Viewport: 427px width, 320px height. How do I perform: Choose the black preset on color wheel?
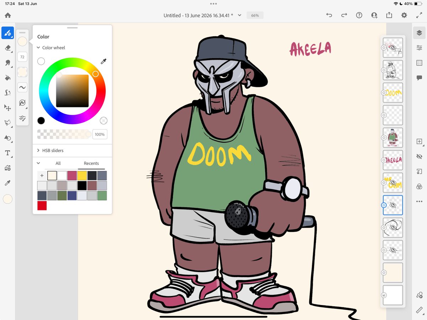41,121
